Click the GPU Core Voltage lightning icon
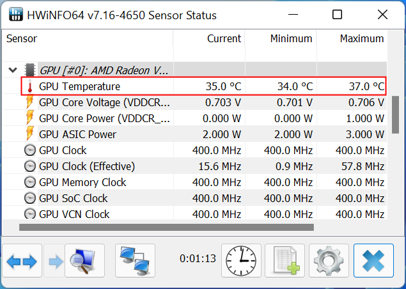406x289 pixels. click(x=30, y=102)
